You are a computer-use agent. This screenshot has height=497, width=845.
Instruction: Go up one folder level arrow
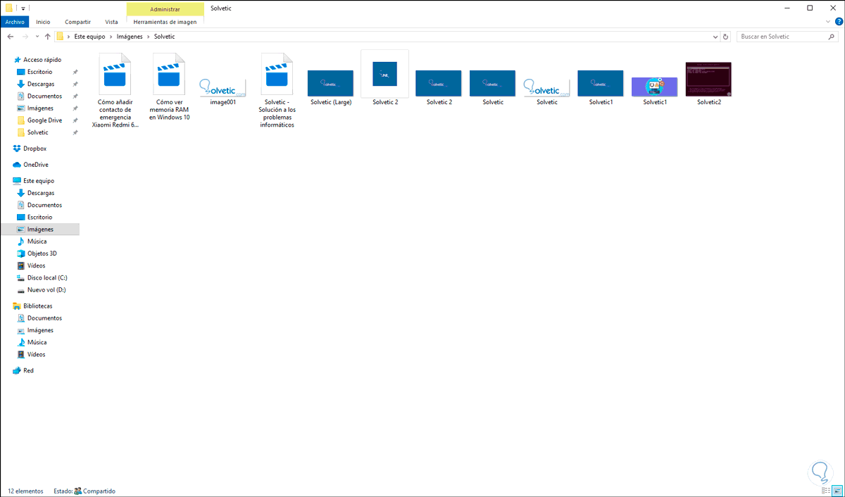[x=47, y=36]
